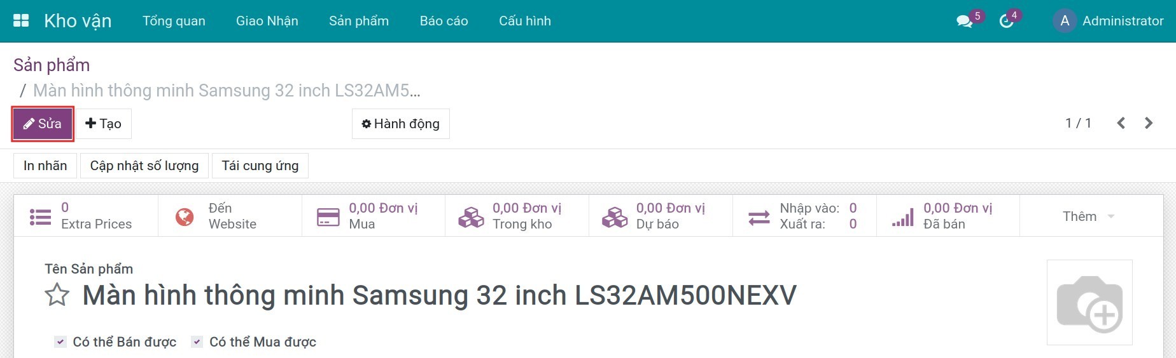This screenshot has width=1176, height=358.
Task: Open the activities clock icon
Action: (x=1006, y=21)
